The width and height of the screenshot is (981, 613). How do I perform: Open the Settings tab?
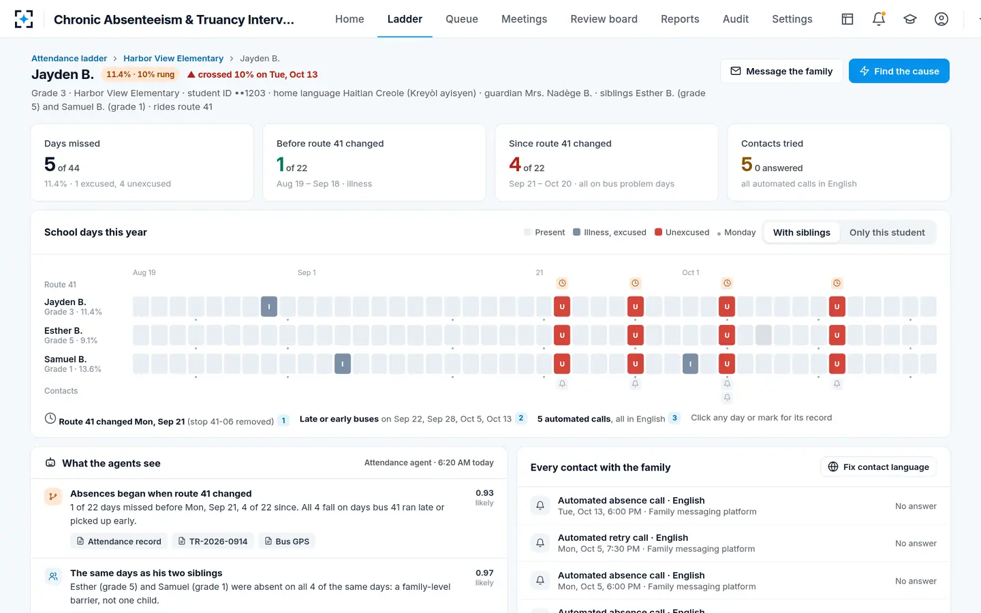[x=792, y=19]
